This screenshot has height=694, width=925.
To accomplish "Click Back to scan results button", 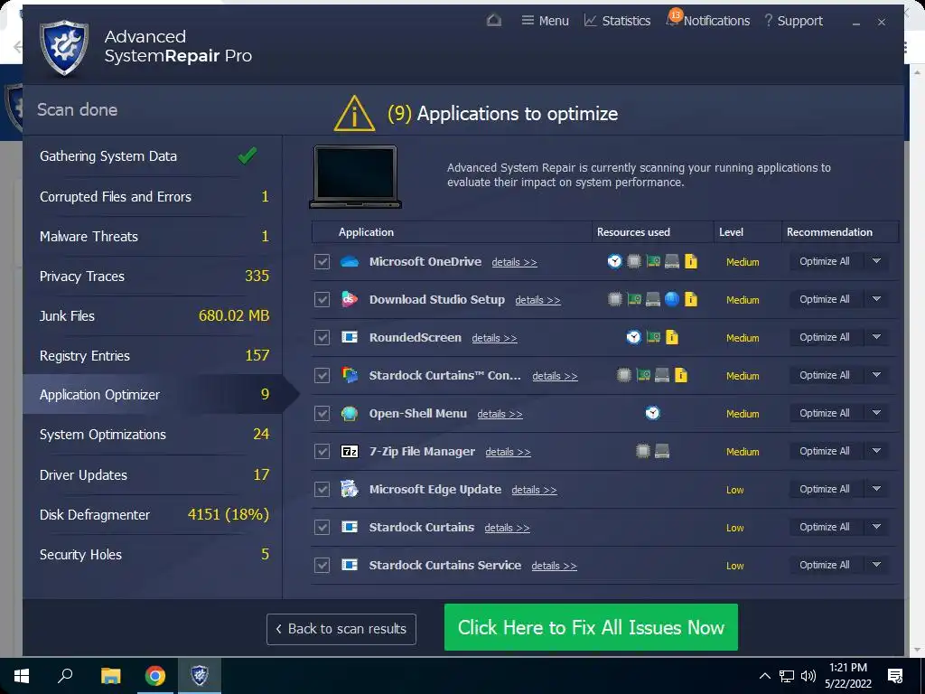I will coord(341,629).
